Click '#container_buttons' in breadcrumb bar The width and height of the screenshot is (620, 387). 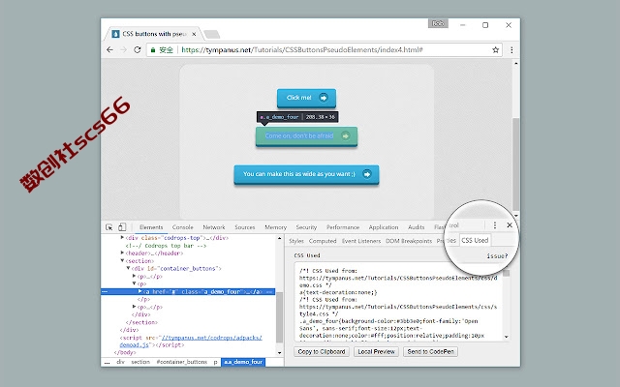(181, 362)
